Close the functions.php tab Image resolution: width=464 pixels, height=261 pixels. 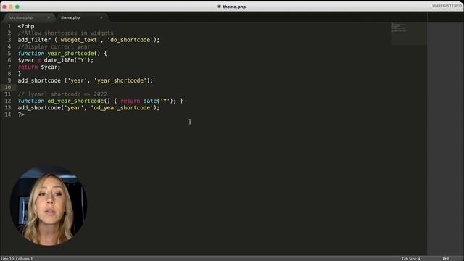[x=49, y=17]
